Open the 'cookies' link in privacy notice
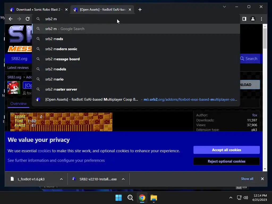Viewport: 272px width, 204px height. [44, 151]
